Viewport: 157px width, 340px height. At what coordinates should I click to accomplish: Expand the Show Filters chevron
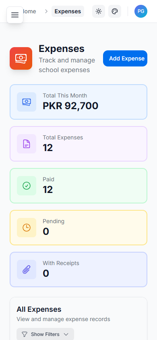click(66, 334)
